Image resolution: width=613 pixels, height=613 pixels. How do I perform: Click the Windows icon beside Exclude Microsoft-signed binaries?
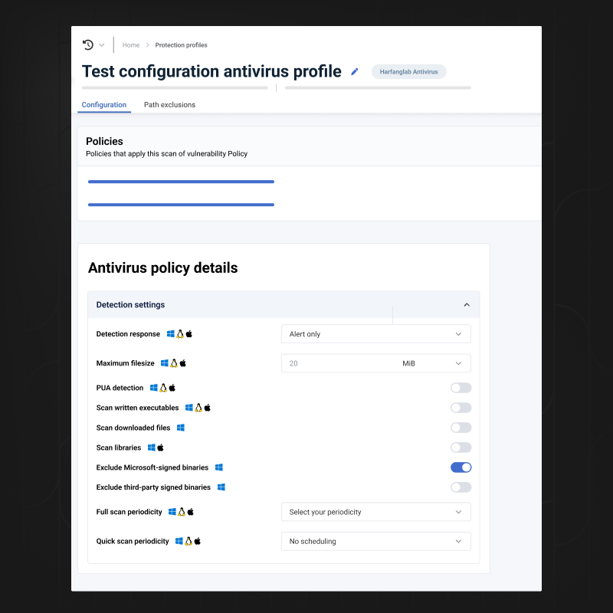coord(218,467)
